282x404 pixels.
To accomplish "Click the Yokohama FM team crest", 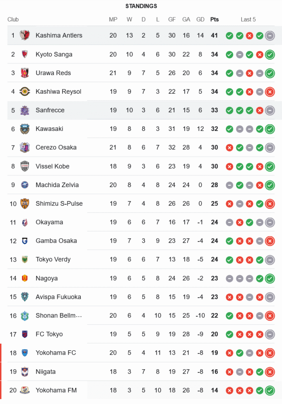I will 25,390.
